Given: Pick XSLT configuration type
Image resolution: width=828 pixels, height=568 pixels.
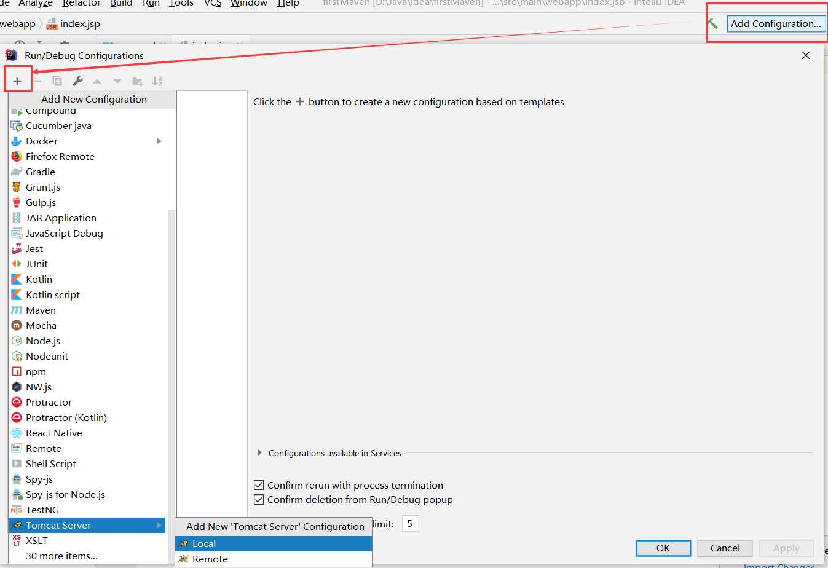Looking at the screenshot, I should click(x=87, y=540).
